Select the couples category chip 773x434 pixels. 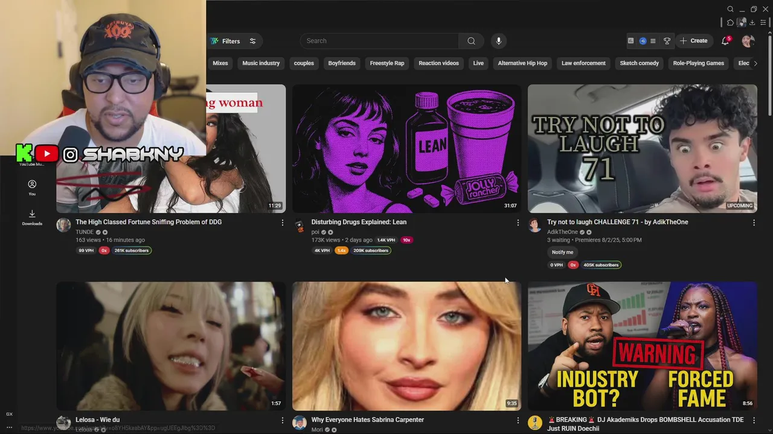click(x=304, y=63)
